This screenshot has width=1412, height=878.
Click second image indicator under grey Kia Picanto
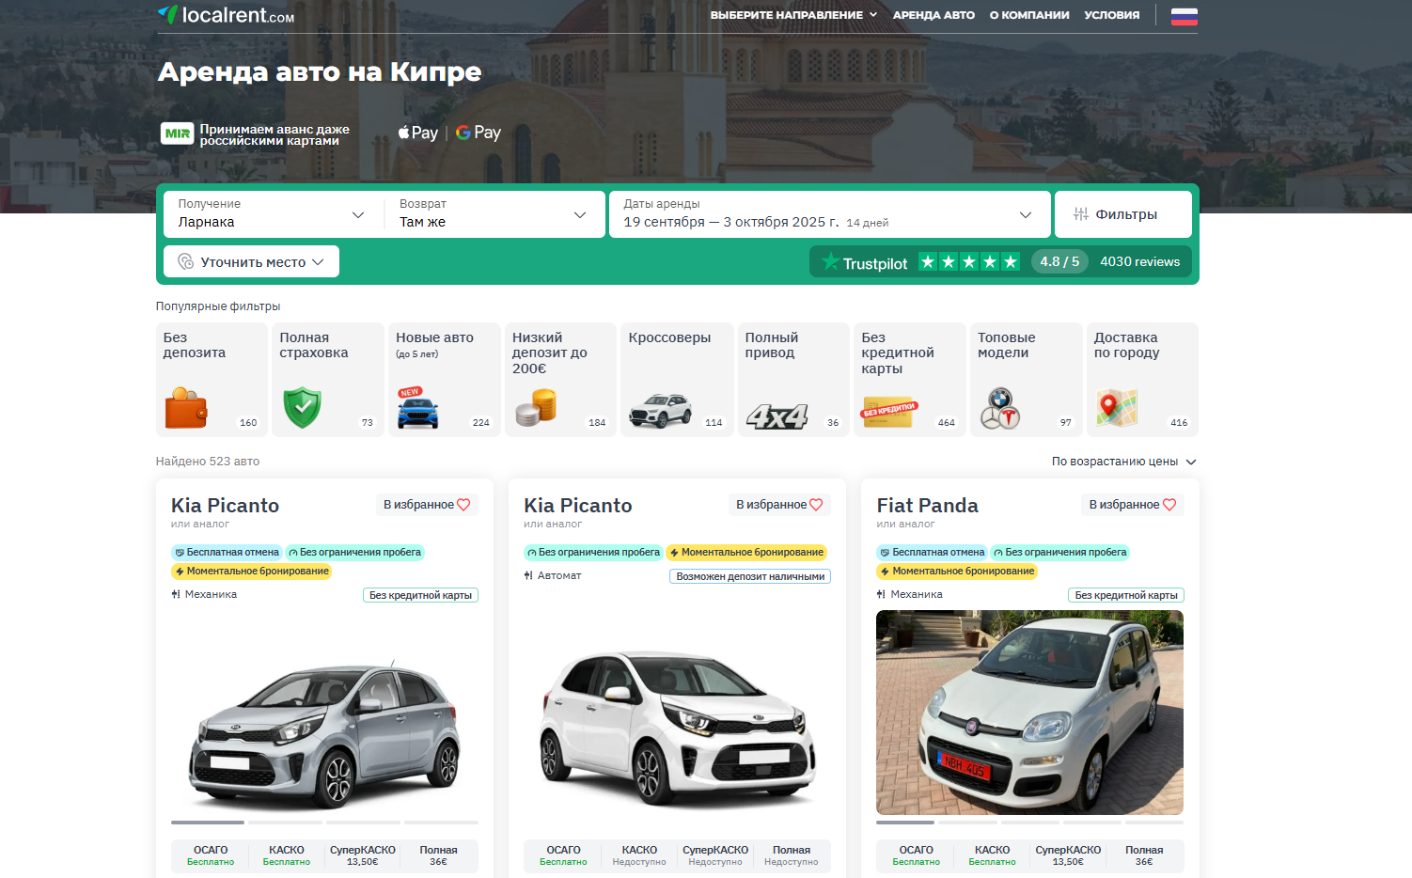[x=285, y=823]
